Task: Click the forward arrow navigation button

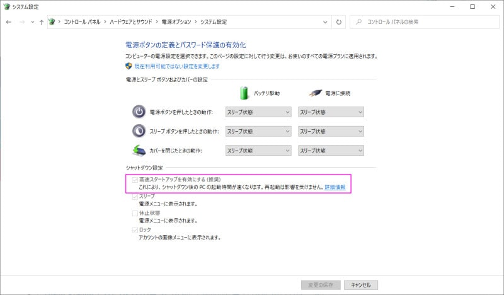Action: click(22, 22)
